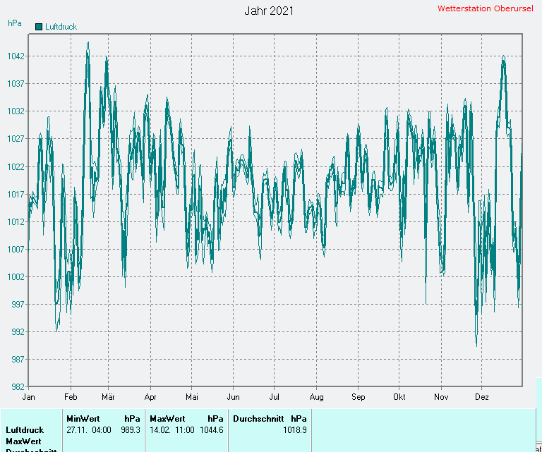Click the 'MinWert' column header
The image size is (542, 452).
coord(83,419)
